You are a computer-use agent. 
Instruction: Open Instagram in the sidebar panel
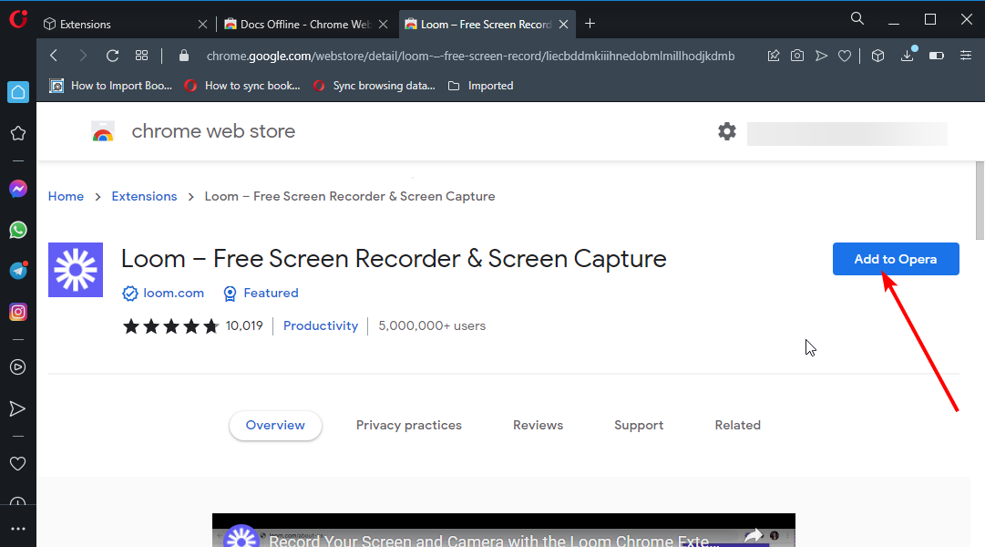click(x=18, y=312)
